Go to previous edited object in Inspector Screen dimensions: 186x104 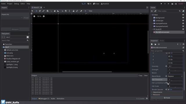[178, 44]
